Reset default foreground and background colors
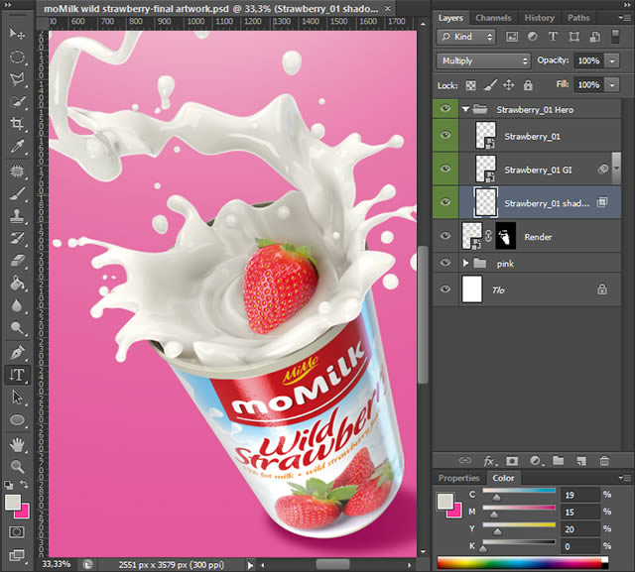Image resolution: width=635 pixels, height=572 pixels. tap(9, 485)
